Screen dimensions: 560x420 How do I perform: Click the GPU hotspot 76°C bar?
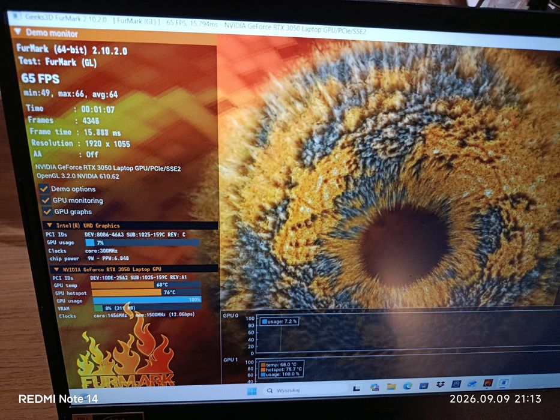pos(146,292)
